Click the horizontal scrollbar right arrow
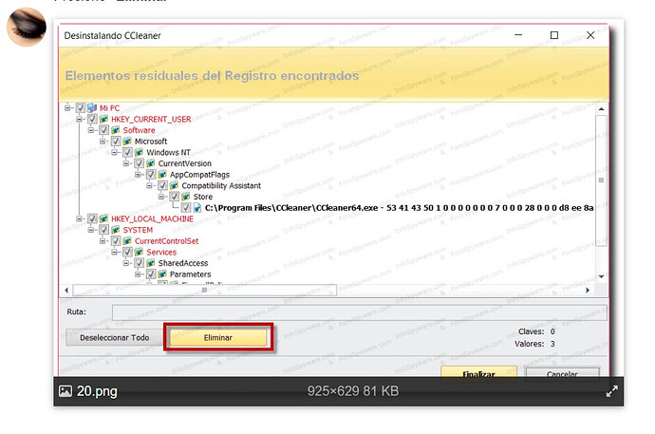655x434 pixels. 588,290
